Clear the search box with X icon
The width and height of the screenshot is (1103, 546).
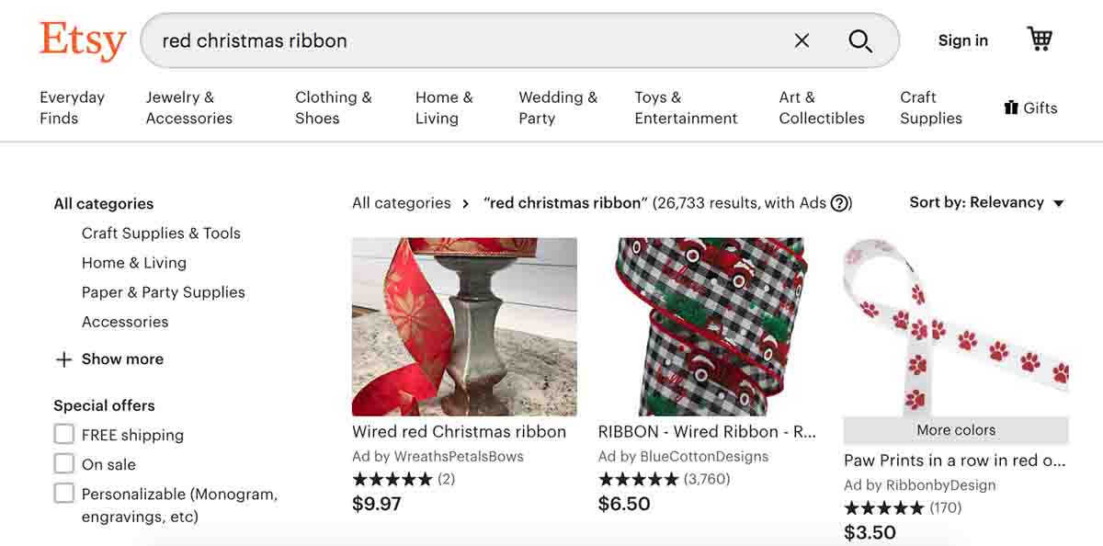coord(802,40)
